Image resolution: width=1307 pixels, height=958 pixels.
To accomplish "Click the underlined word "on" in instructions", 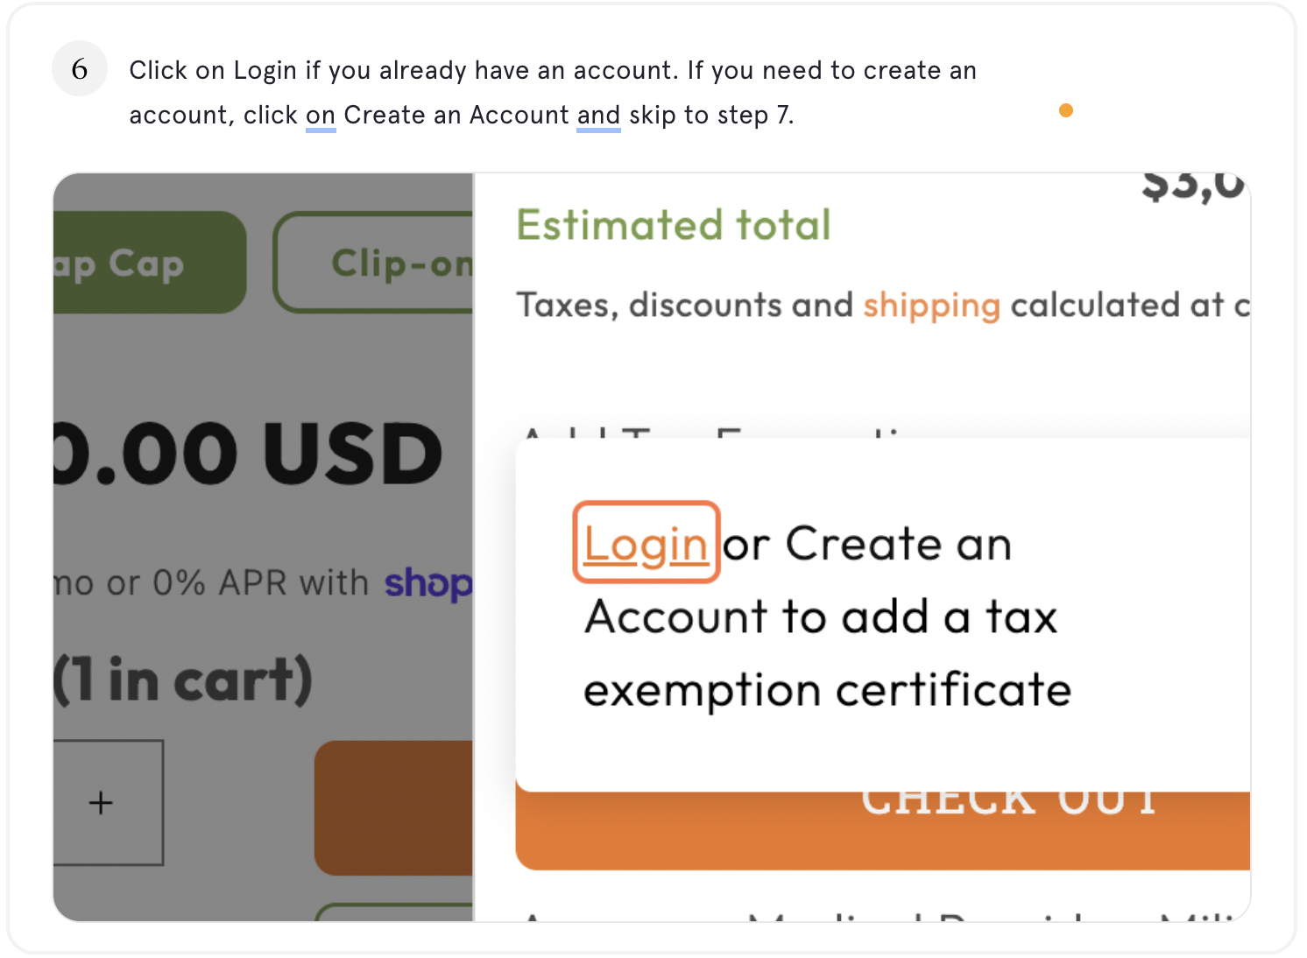I will [x=321, y=116].
